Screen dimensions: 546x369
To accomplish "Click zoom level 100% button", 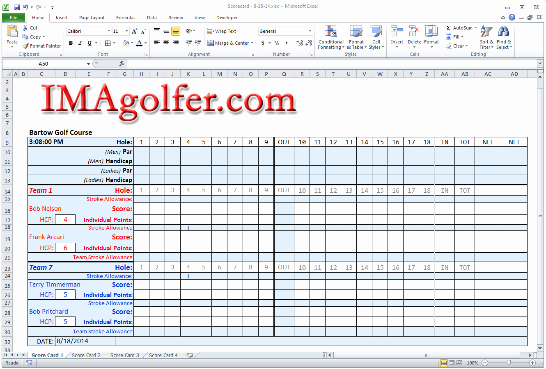I will (473, 363).
